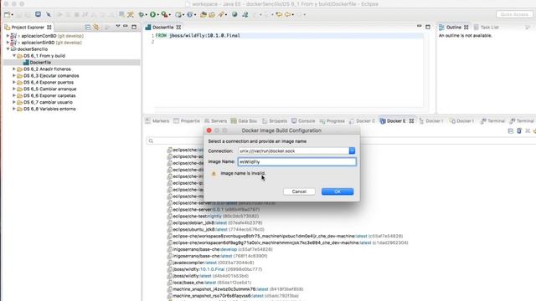Collapse DS 6_1 From y build folder
This screenshot has height=301, width=536.
point(14,56)
